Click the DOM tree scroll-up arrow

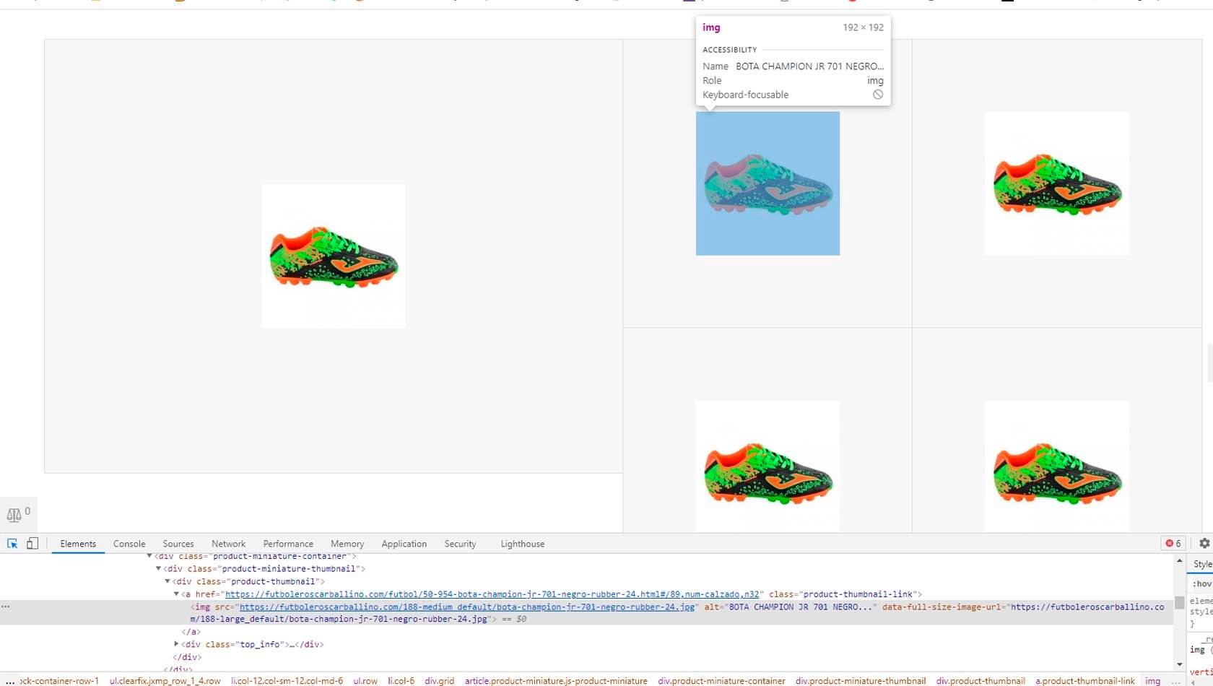(x=1180, y=561)
